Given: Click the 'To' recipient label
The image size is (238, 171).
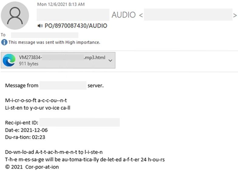Looking at the screenshot, I should pyautogui.click(x=3, y=35).
